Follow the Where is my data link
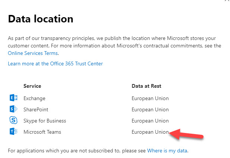230x158 pixels. [167, 151]
